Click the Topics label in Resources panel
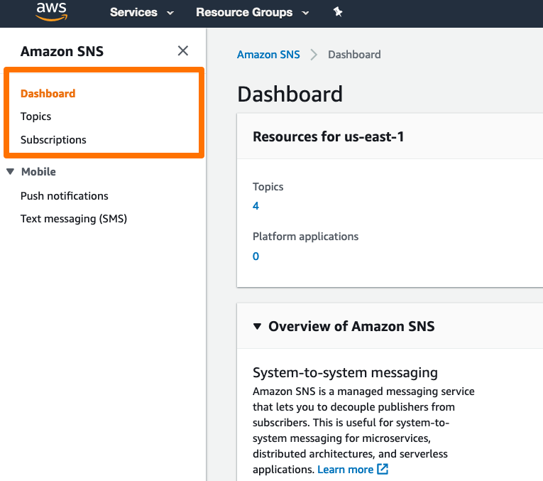The image size is (543, 481). [x=268, y=186]
